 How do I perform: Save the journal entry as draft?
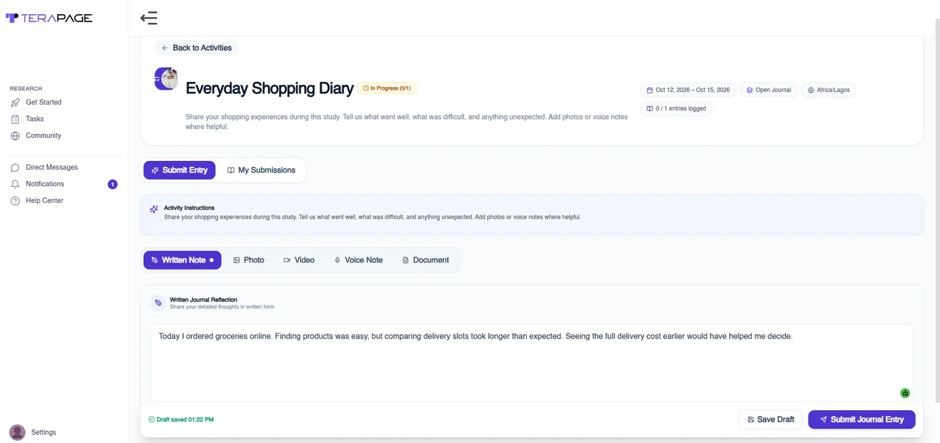pyautogui.click(x=771, y=420)
